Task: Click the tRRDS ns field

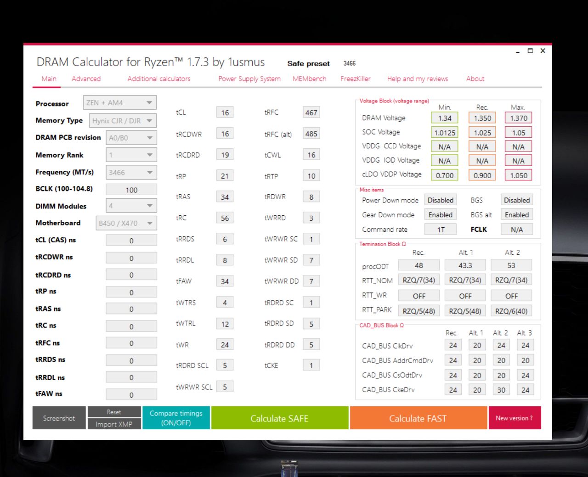Action: point(131,360)
